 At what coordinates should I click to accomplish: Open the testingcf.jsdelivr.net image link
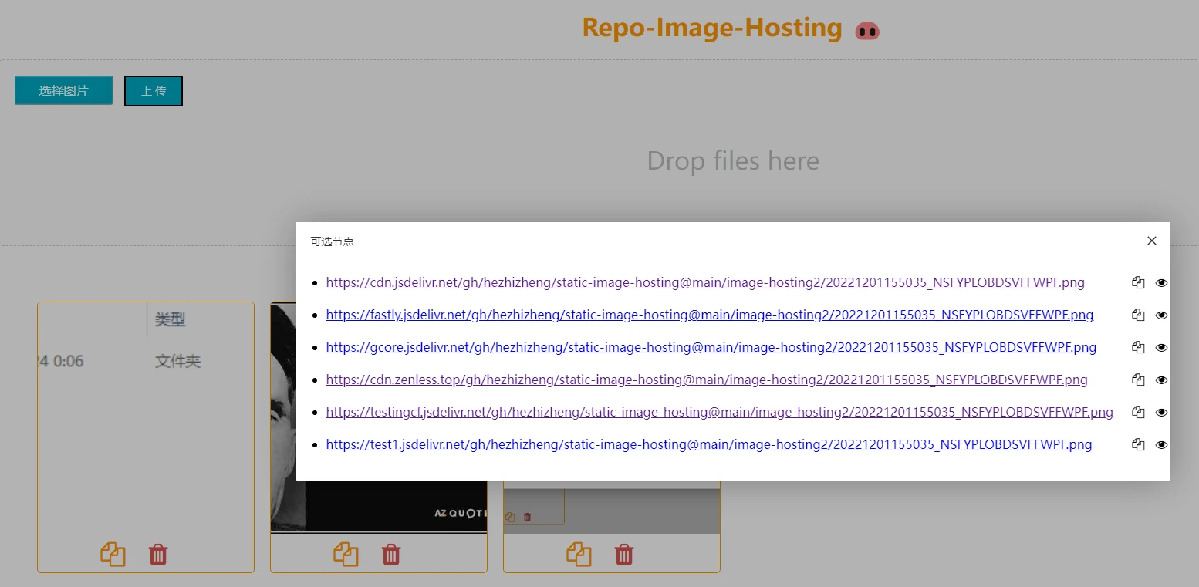(720, 412)
